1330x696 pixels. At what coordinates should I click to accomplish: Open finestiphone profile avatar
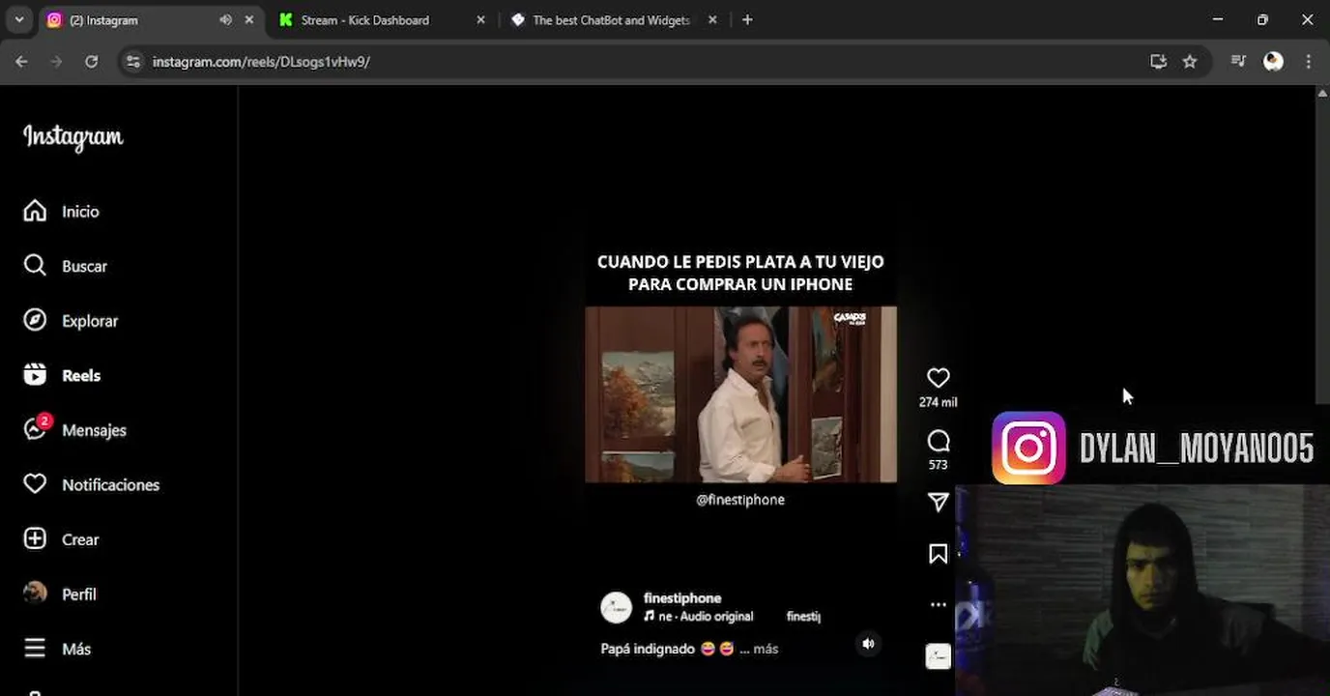coord(617,608)
